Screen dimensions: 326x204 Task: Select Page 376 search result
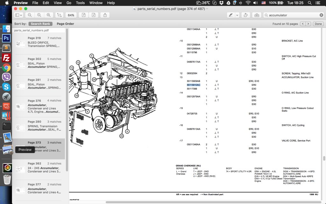click(x=39, y=107)
